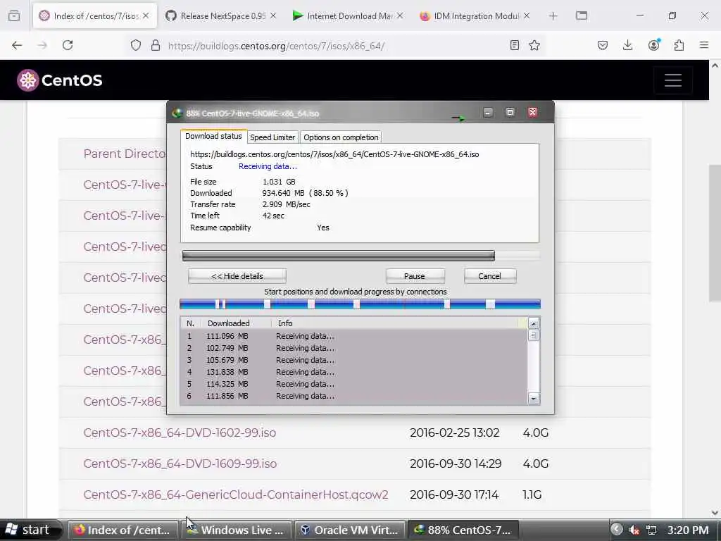Select connection row 3 with 105.679 MB

353,360
